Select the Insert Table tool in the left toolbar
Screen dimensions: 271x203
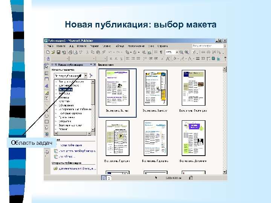pyautogui.click(x=47, y=79)
